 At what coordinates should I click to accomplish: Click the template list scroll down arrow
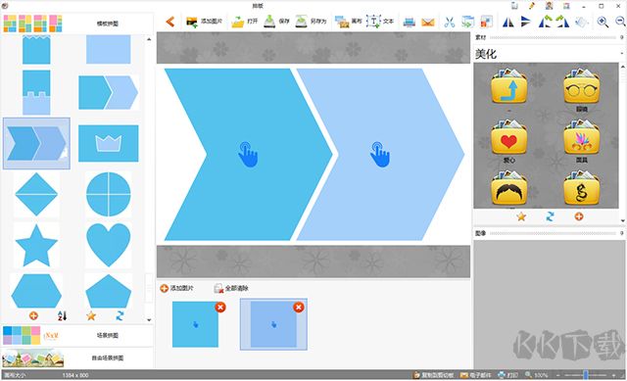pyautogui.click(x=149, y=320)
